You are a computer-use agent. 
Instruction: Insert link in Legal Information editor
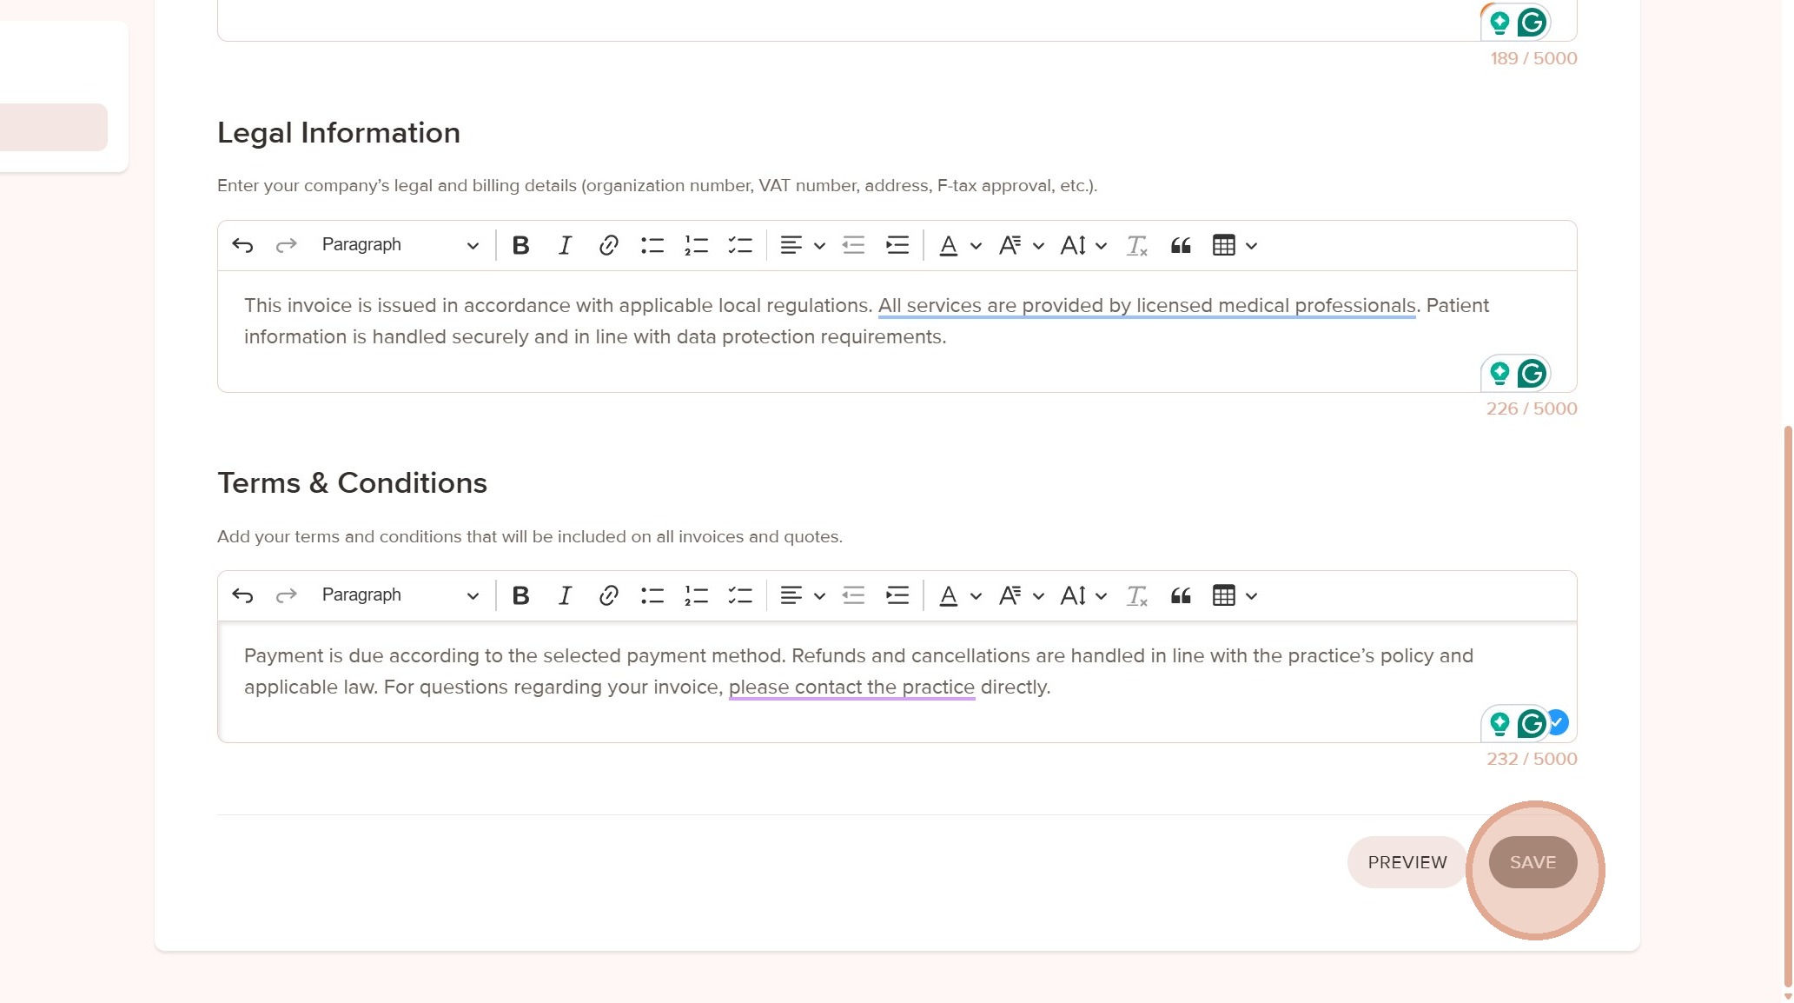[x=608, y=246]
